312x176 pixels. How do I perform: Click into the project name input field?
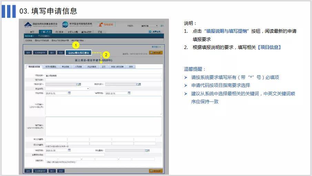(103, 75)
